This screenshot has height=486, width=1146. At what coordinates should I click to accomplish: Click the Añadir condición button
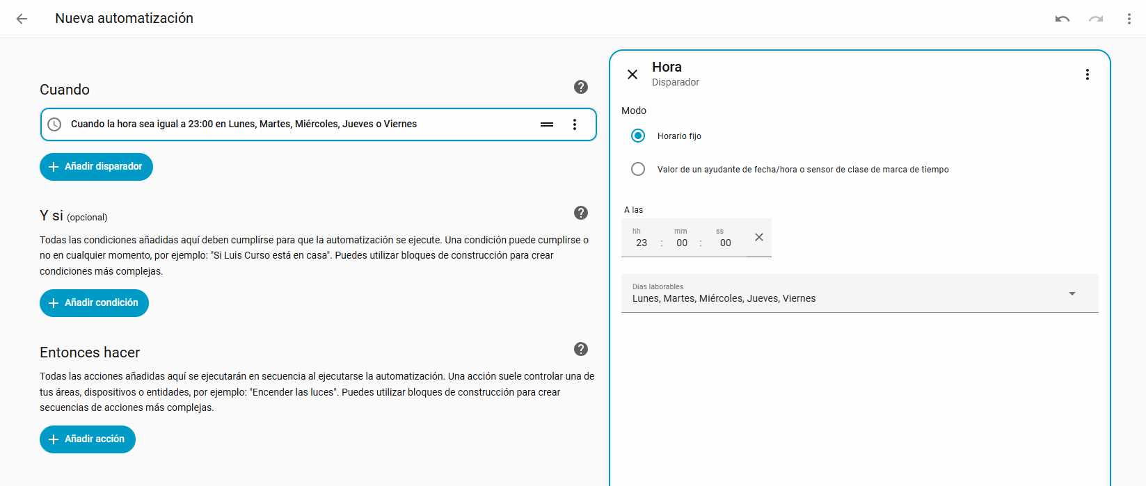tap(94, 303)
